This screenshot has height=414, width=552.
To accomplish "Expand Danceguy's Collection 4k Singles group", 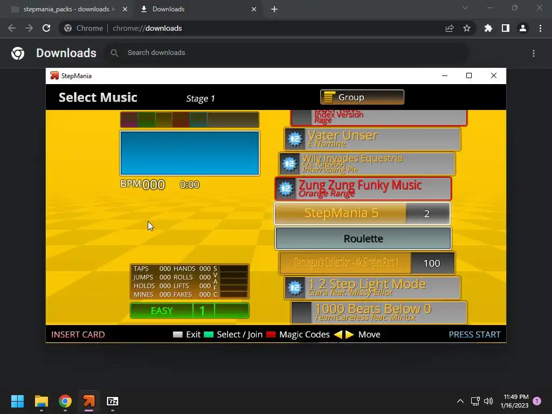I will click(367, 263).
